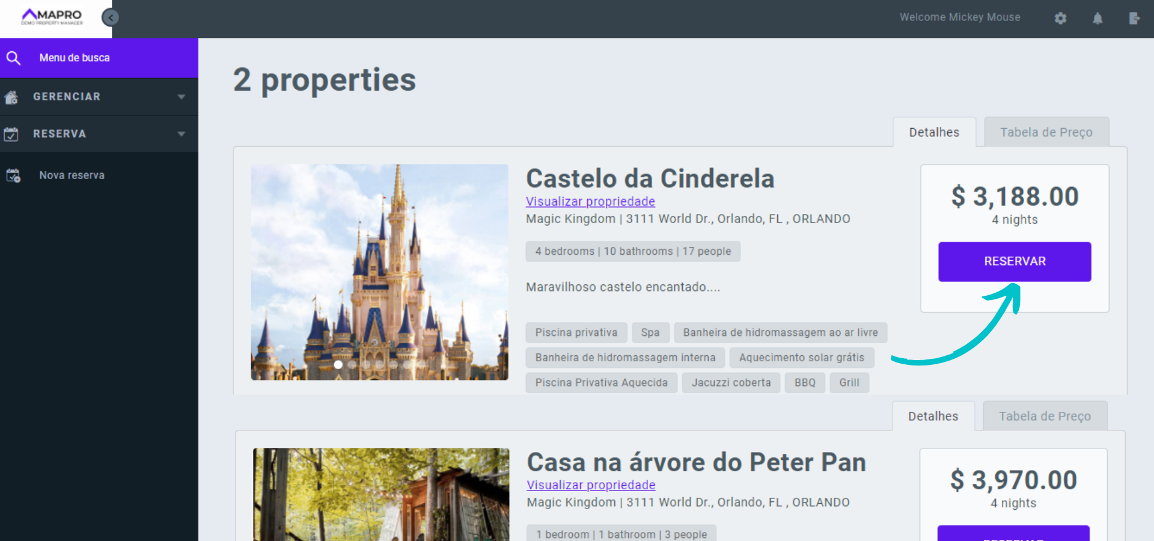Click the house icon beside GERENCIAR
1154x541 pixels.
11,97
